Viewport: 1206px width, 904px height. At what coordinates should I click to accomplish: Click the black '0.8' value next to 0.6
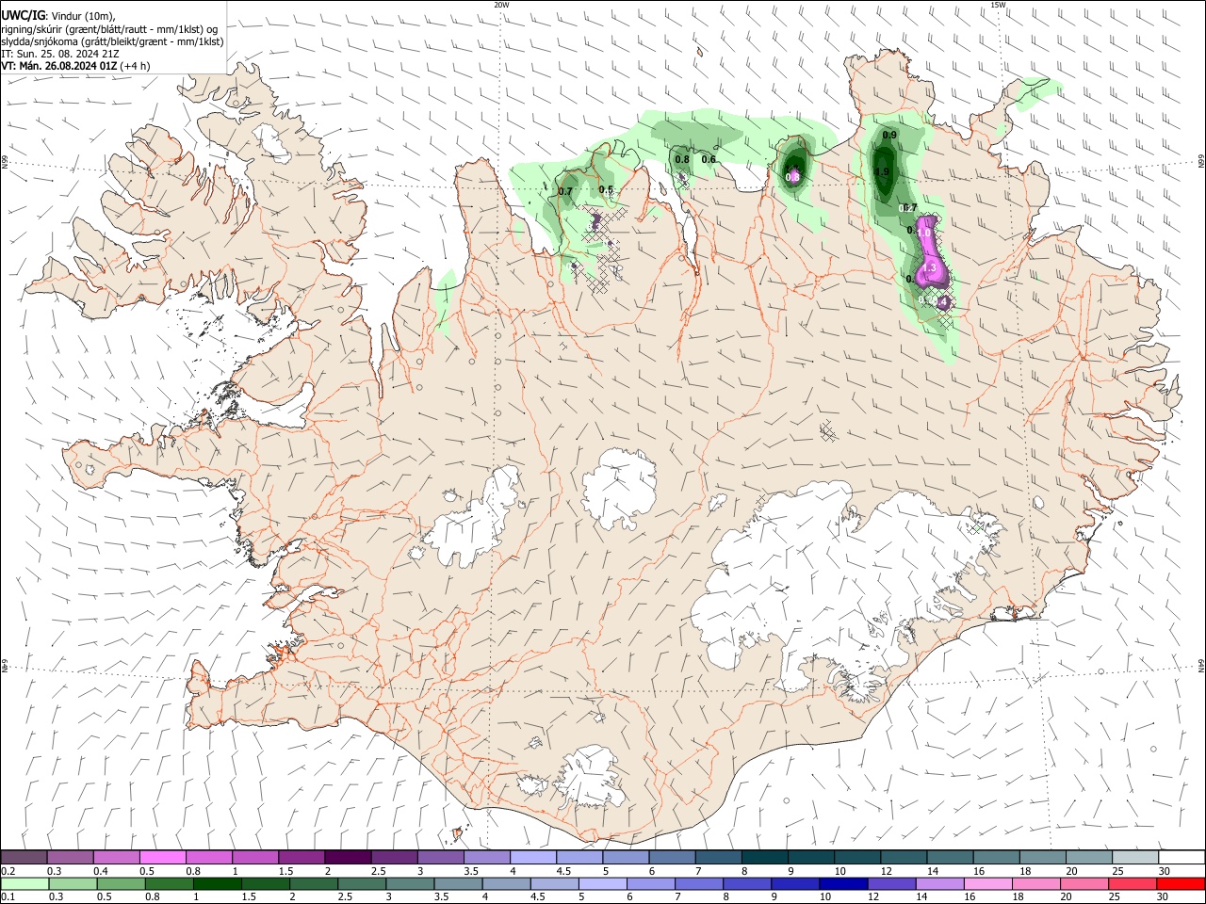coord(682,160)
